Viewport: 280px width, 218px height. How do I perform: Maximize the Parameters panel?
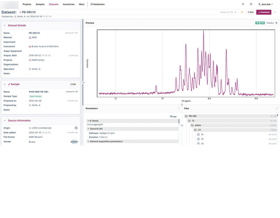(x=178, y=108)
